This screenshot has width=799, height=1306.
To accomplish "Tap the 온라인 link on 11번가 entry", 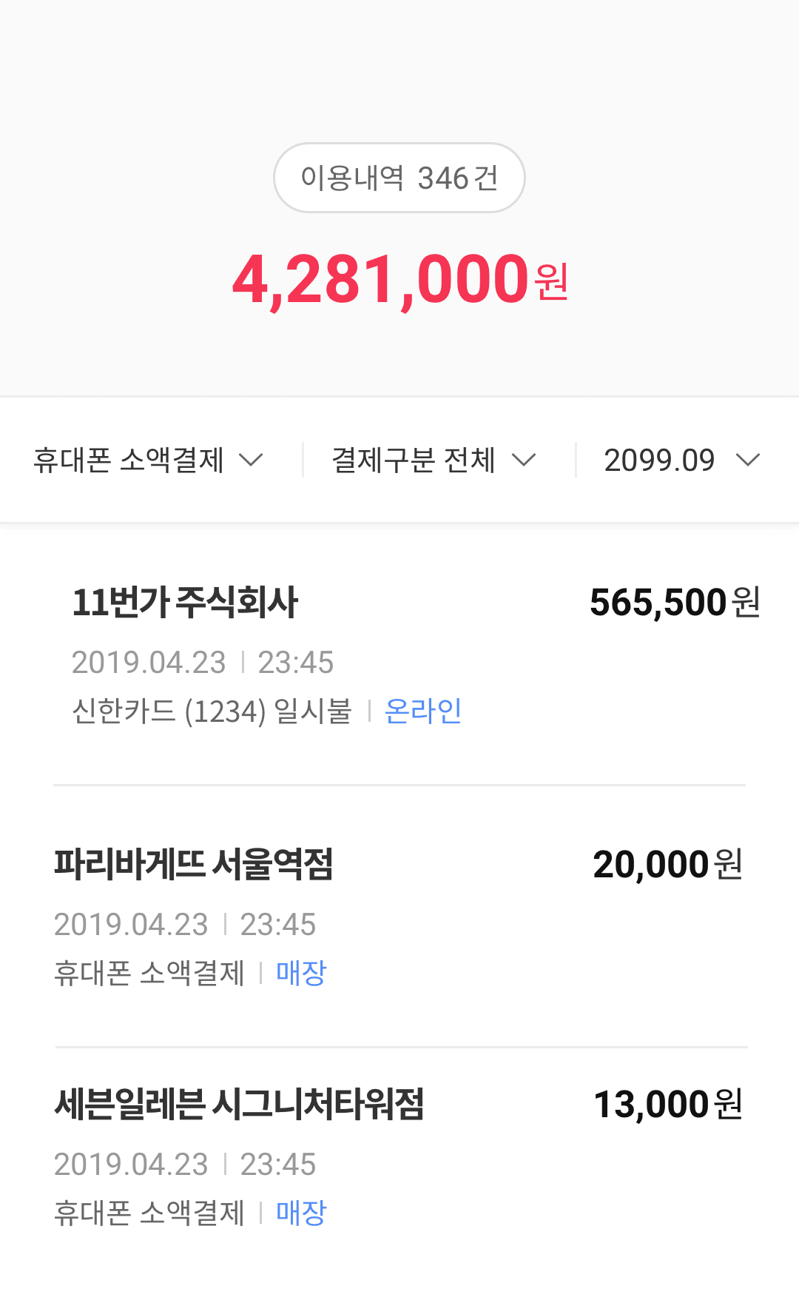I will (423, 711).
